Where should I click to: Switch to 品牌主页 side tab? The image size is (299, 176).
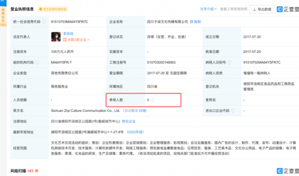point(3,17)
